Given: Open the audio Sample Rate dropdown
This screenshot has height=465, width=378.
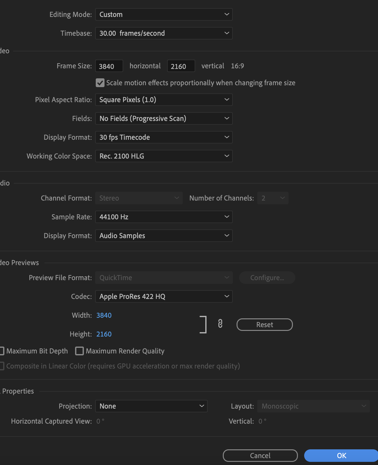Looking at the screenshot, I should pyautogui.click(x=164, y=217).
